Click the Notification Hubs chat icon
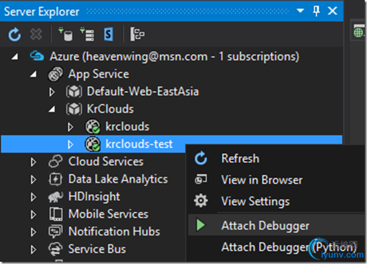This screenshot has width=367, height=264. 55,232
